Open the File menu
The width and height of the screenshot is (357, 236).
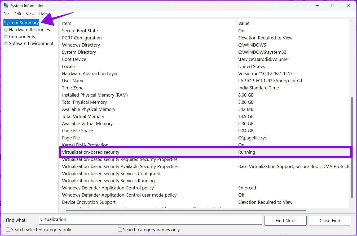6,14
